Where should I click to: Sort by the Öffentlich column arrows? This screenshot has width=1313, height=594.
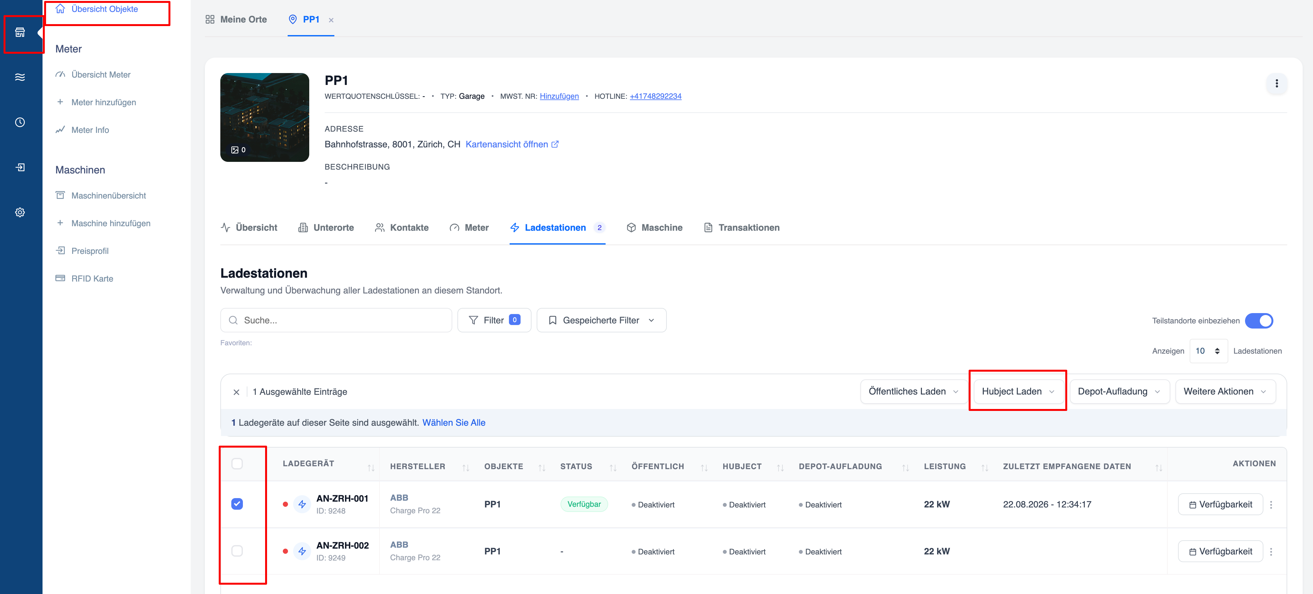[x=704, y=468]
